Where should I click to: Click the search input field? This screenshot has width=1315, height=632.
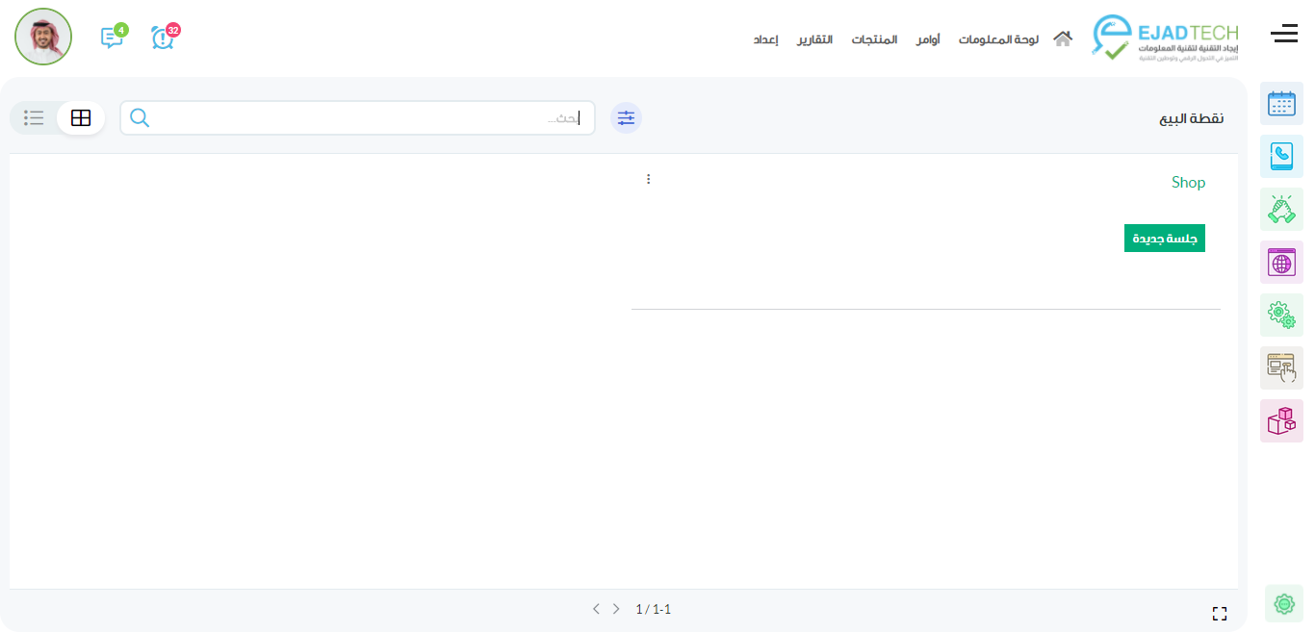click(366, 118)
